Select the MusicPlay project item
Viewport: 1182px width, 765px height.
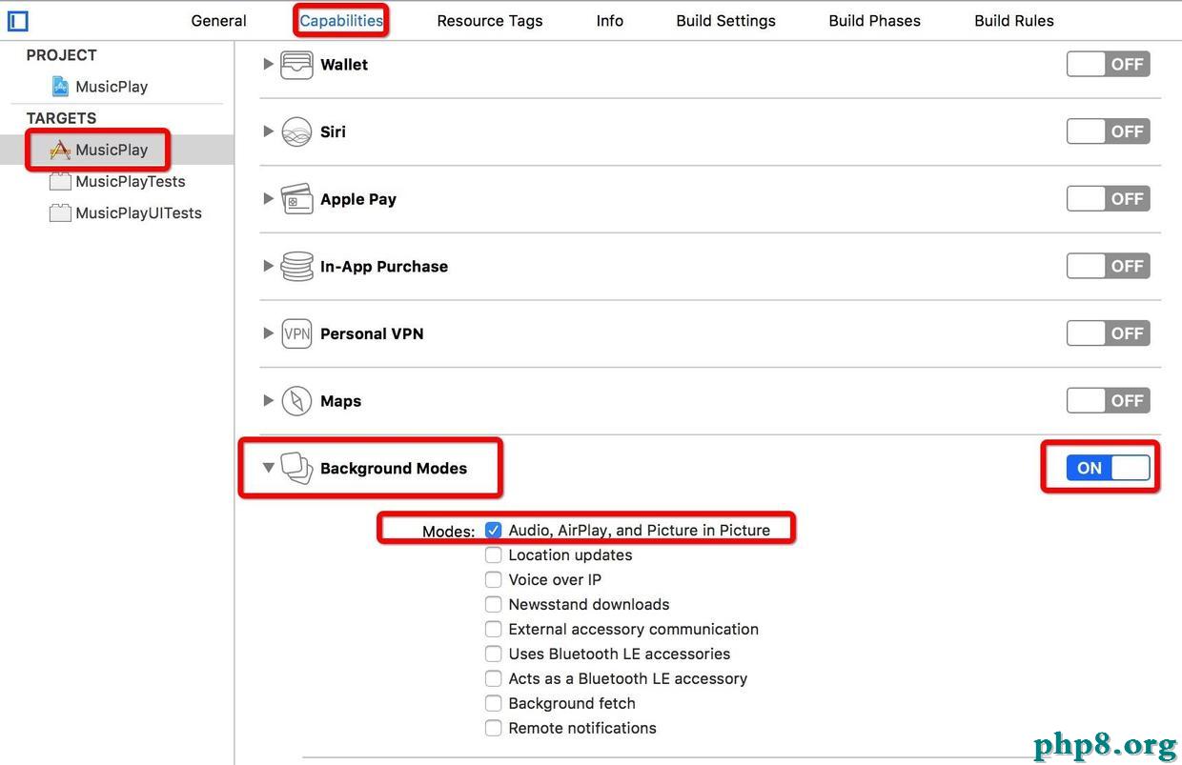tap(111, 87)
